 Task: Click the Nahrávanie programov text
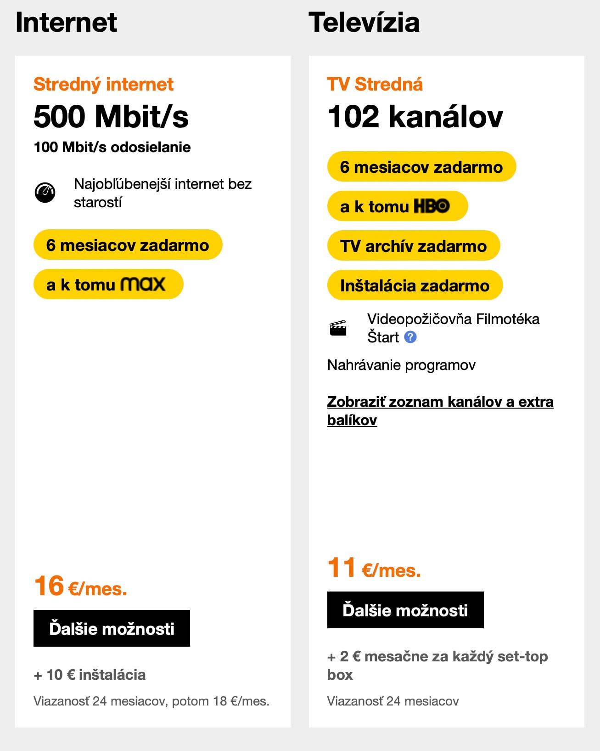click(401, 365)
